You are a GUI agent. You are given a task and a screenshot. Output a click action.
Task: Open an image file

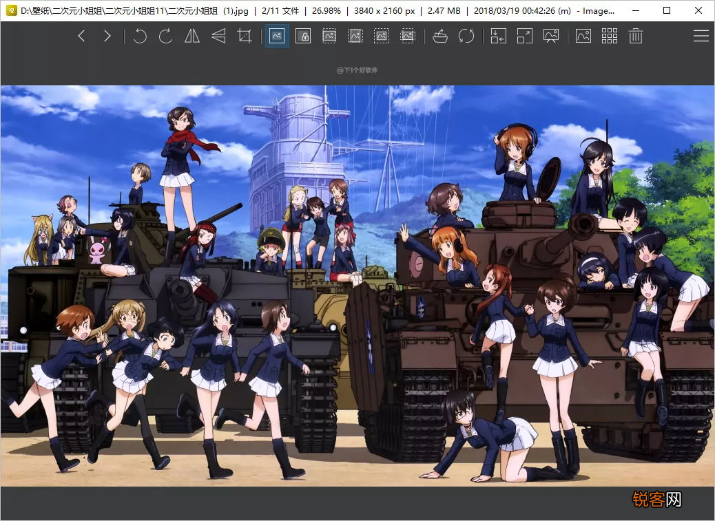[x=440, y=36]
